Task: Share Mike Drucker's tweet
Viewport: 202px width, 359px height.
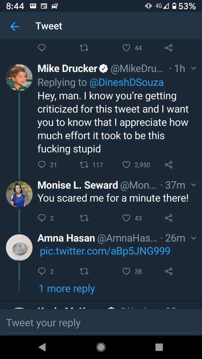Action: click(x=168, y=165)
